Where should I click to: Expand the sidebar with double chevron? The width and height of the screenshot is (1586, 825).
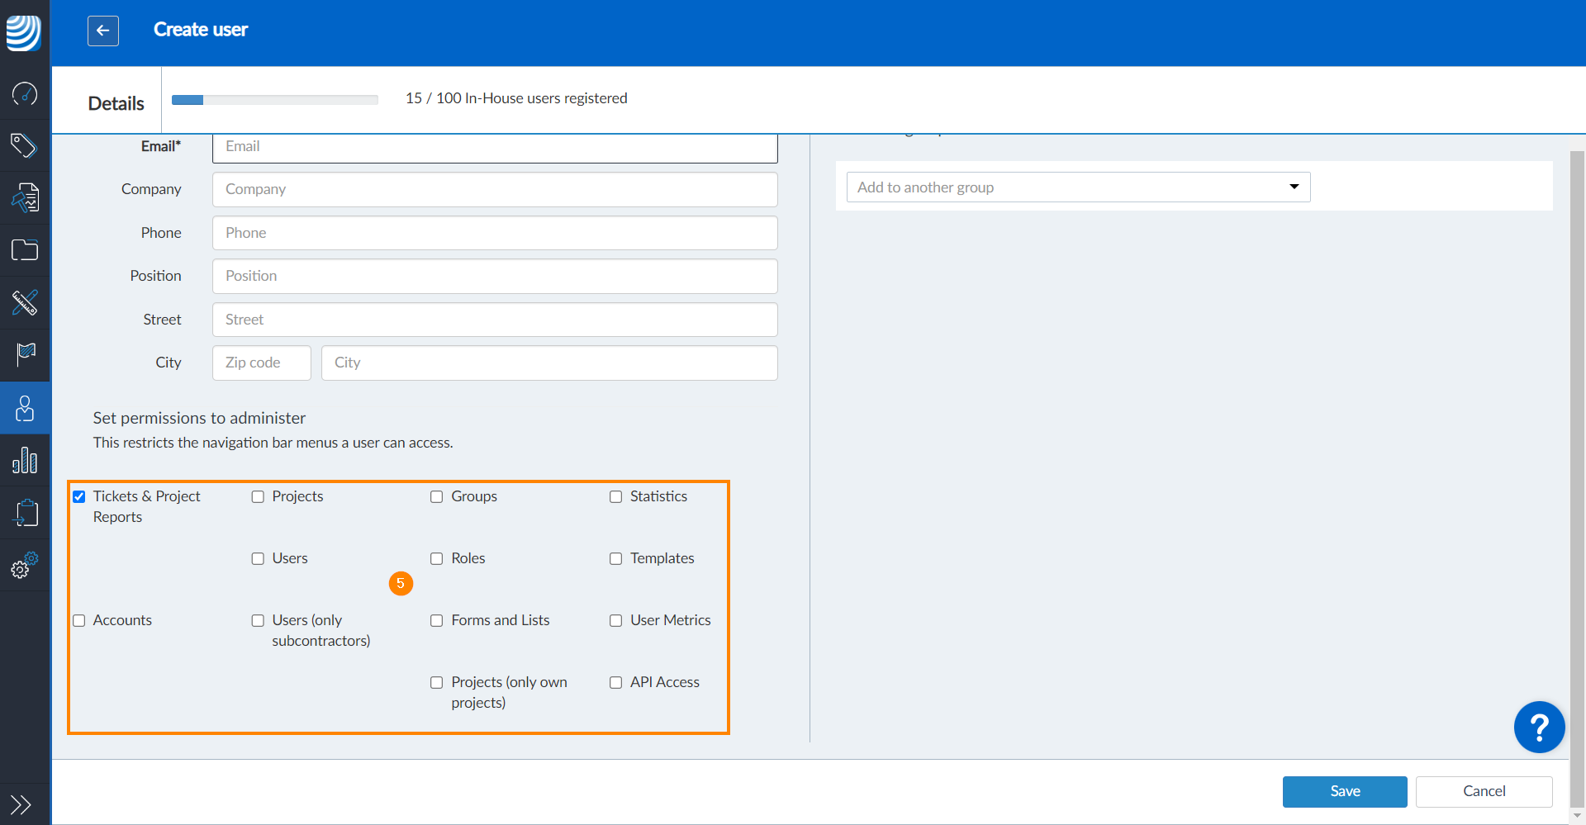tap(21, 804)
